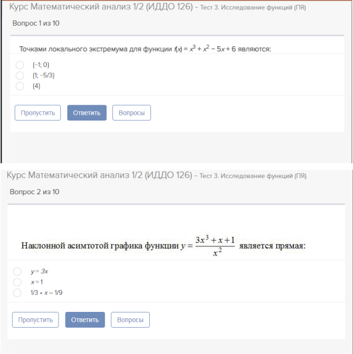
Task: Choose the {1; −5/3} answer option
Action: [x=20, y=75]
